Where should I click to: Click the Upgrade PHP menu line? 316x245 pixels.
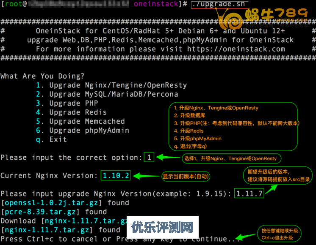coord(67,103)
